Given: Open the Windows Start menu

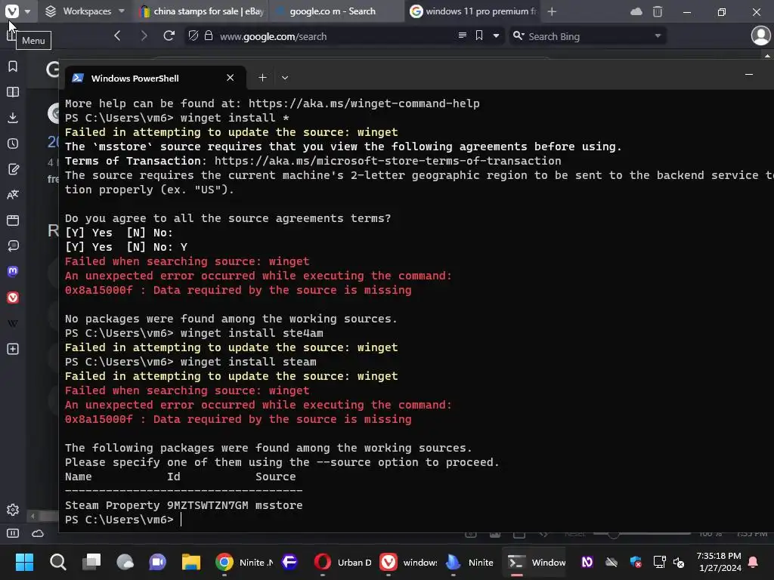Looking at the screenshot, I should (24, 562).
